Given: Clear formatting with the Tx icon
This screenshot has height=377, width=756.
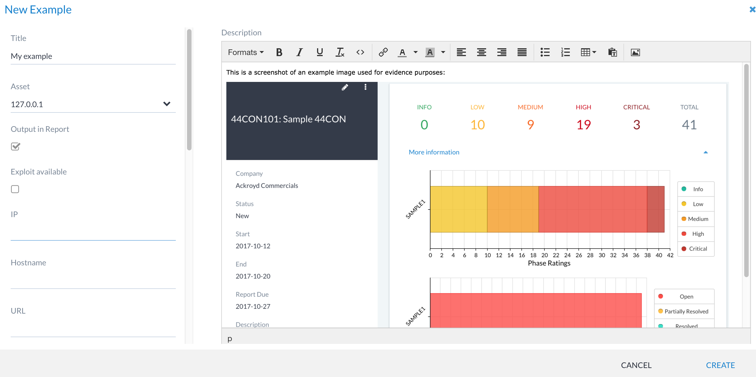Looking at the screenshot, I should point(340,52).
